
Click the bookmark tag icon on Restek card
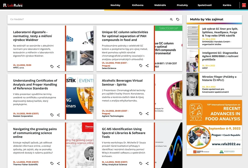point(52,115)
